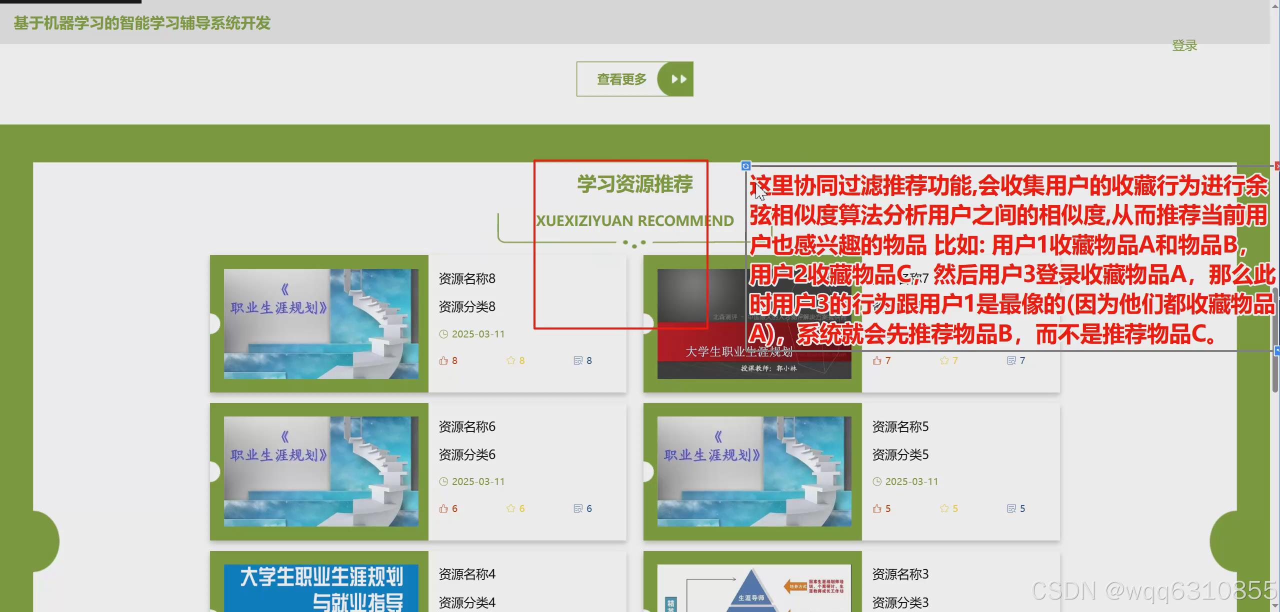Screen dimensions: 1280x612
Task: Open the thumbnail for 资源名称6
Action: tap(321, 471)
